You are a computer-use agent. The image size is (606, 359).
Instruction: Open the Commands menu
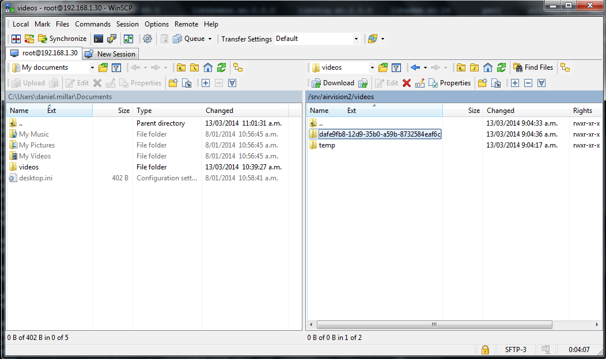(93, 24)
